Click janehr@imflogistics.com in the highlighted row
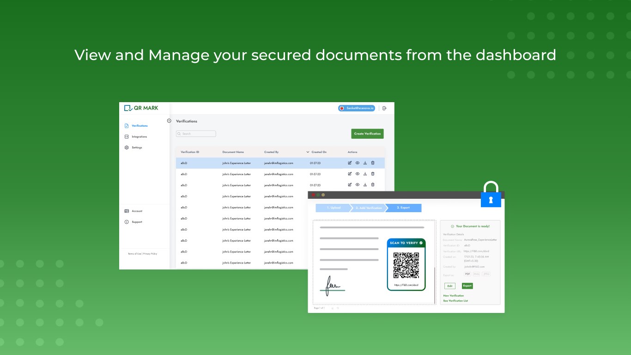Screen dimensions: 631x355 279,163
